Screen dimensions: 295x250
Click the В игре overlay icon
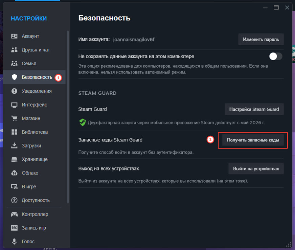click(x=14, y=187)
